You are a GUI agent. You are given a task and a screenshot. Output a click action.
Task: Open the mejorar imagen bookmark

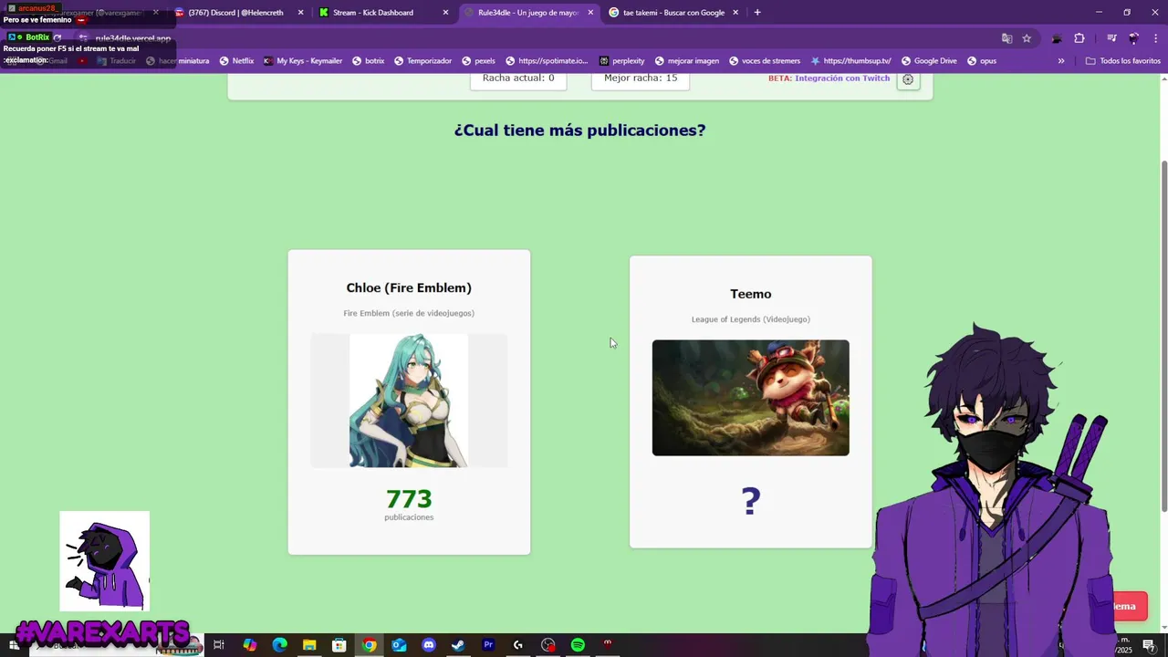click(686, 61)
